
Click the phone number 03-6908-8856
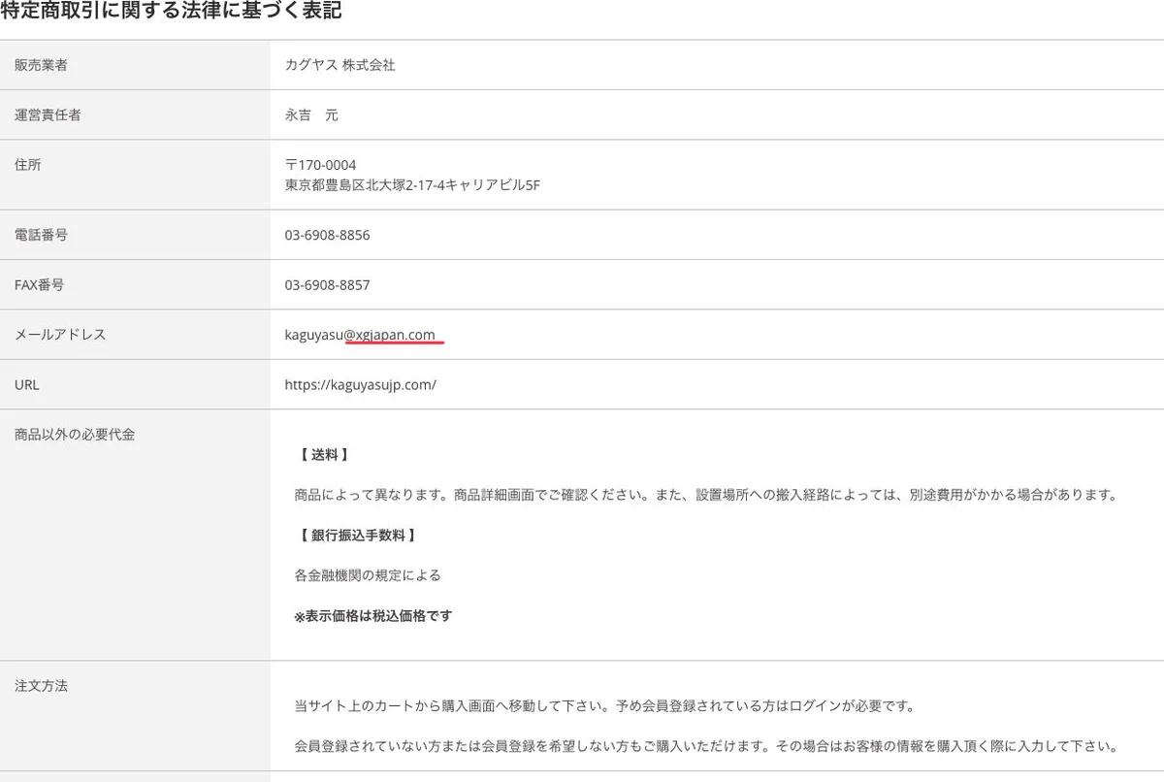[327, 235]
